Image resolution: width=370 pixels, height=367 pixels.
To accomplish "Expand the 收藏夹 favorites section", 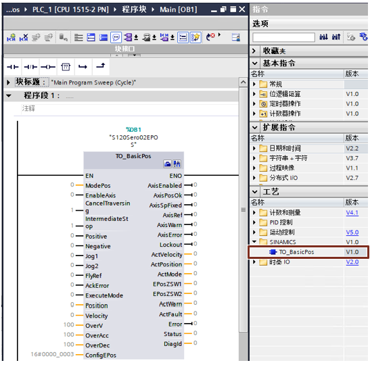I will (x=254, y=51).
